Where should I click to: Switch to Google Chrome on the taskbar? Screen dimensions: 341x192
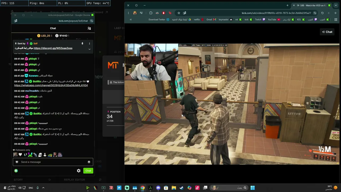143,188
